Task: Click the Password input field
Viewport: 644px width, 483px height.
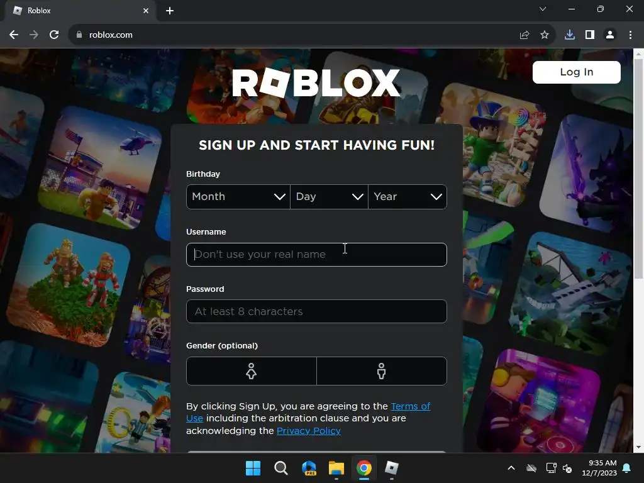Action: 317,311
